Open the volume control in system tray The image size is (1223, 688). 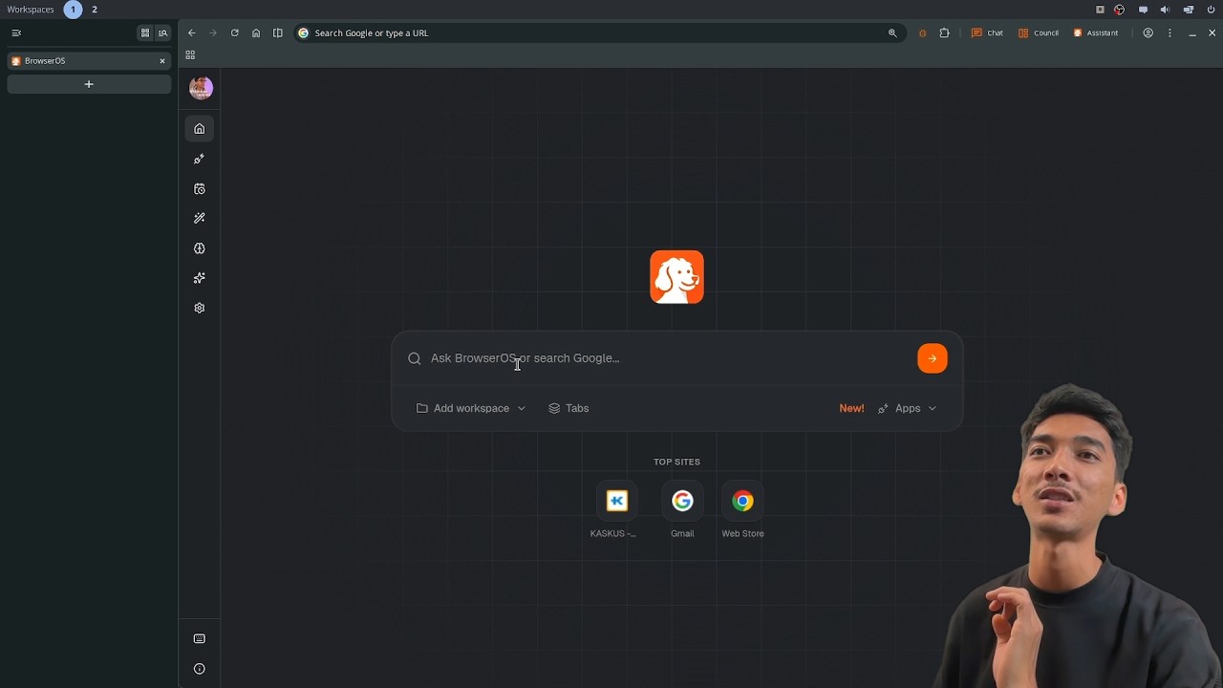1165,10
